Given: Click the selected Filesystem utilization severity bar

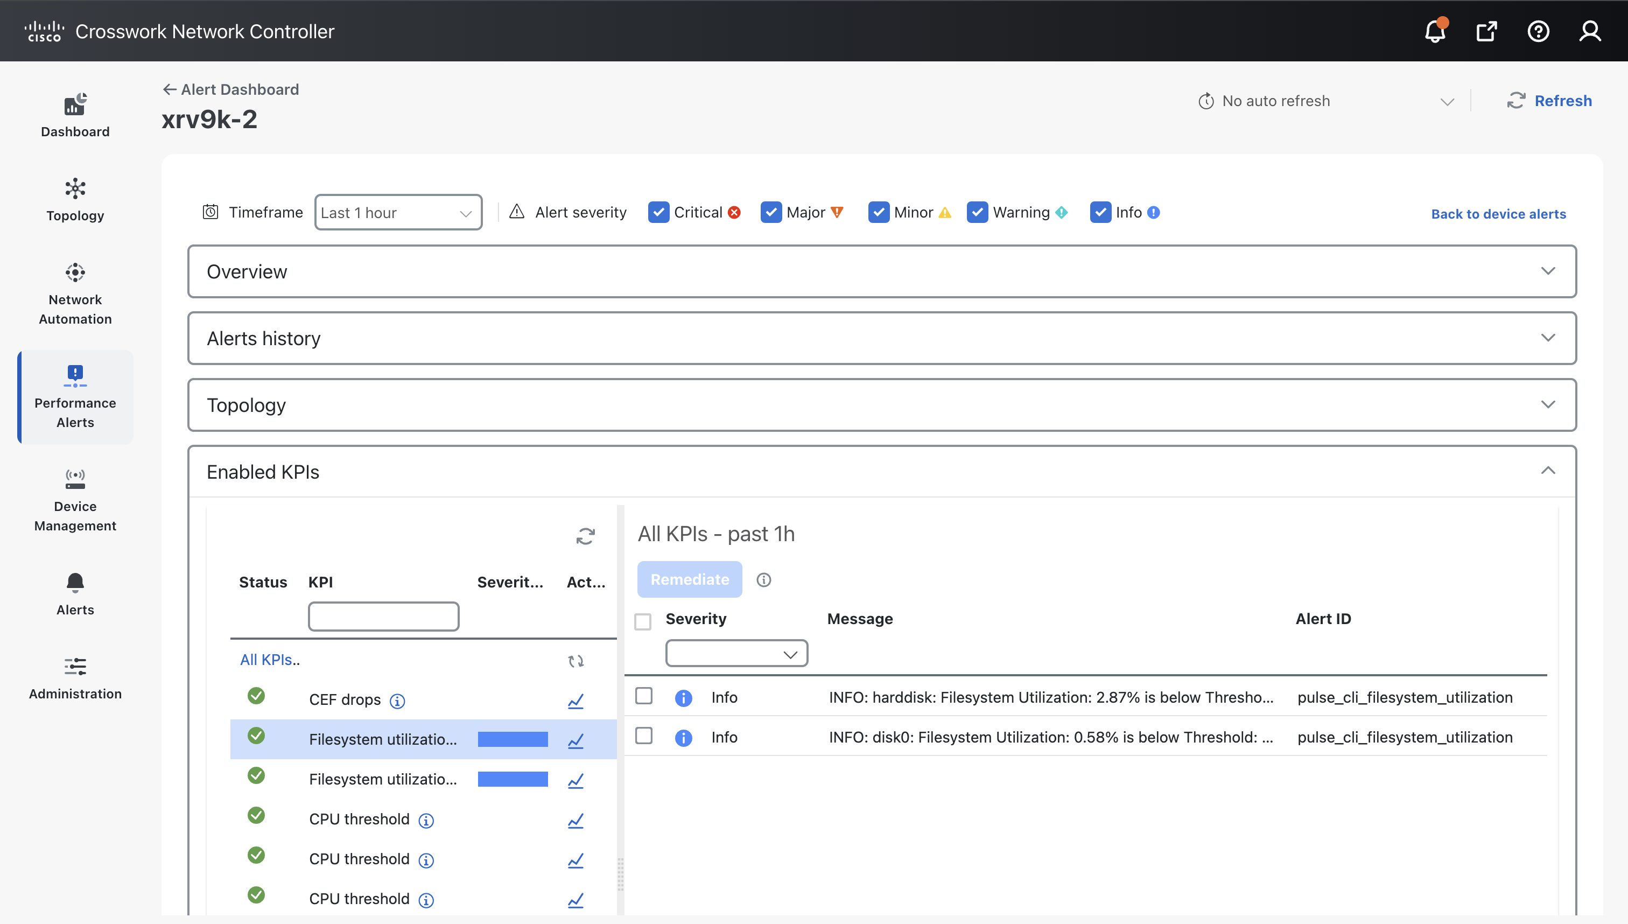Looking at the screenshot, I should pyautogui.click(x=513, y=739).
